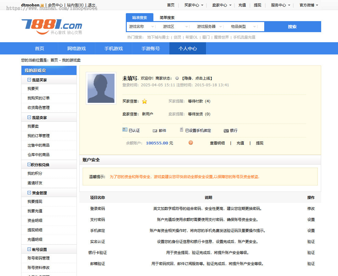Click 设置 for 支付密码

point(311,220)
